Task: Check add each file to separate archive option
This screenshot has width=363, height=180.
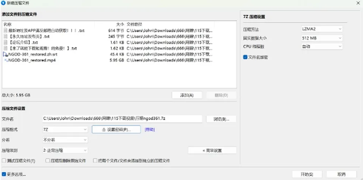Action: coord(95,160)
